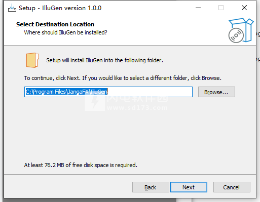Open the Browse... folder dialog

[x=216, y=92]
